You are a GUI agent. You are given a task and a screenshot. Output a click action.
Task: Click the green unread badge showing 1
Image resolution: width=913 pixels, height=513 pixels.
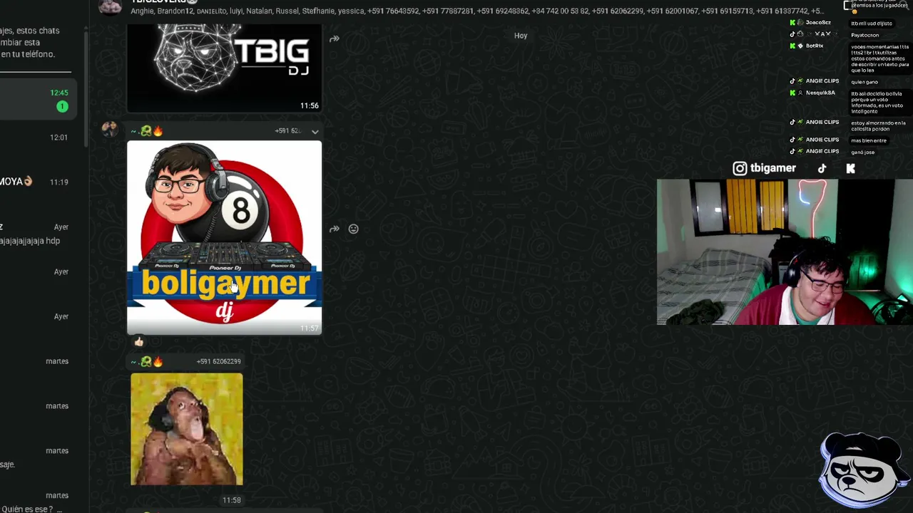62,107
